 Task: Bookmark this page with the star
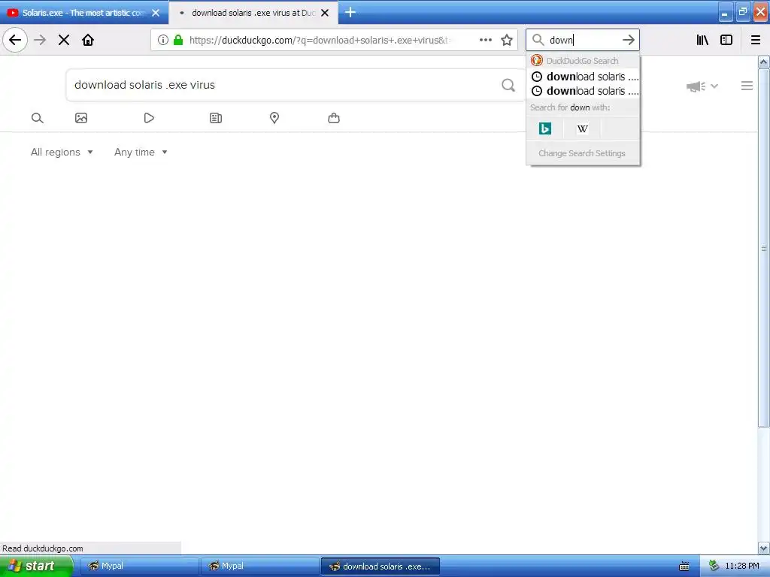pyautogui.click(x=507, y=40)
